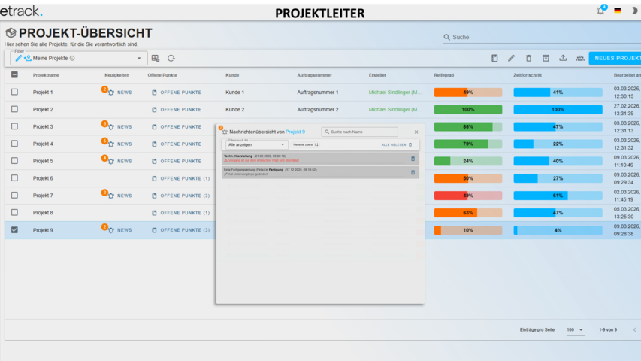
Task: Click the Reifegrad 10% bar of Projekt 9
Action: coord(467,230)
